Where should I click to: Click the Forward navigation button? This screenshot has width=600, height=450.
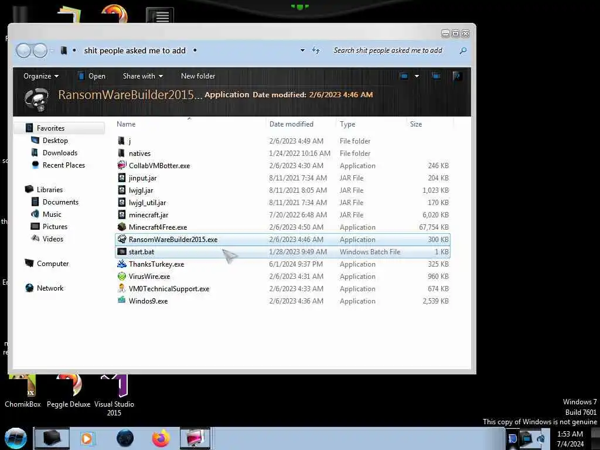pos(40,50)
